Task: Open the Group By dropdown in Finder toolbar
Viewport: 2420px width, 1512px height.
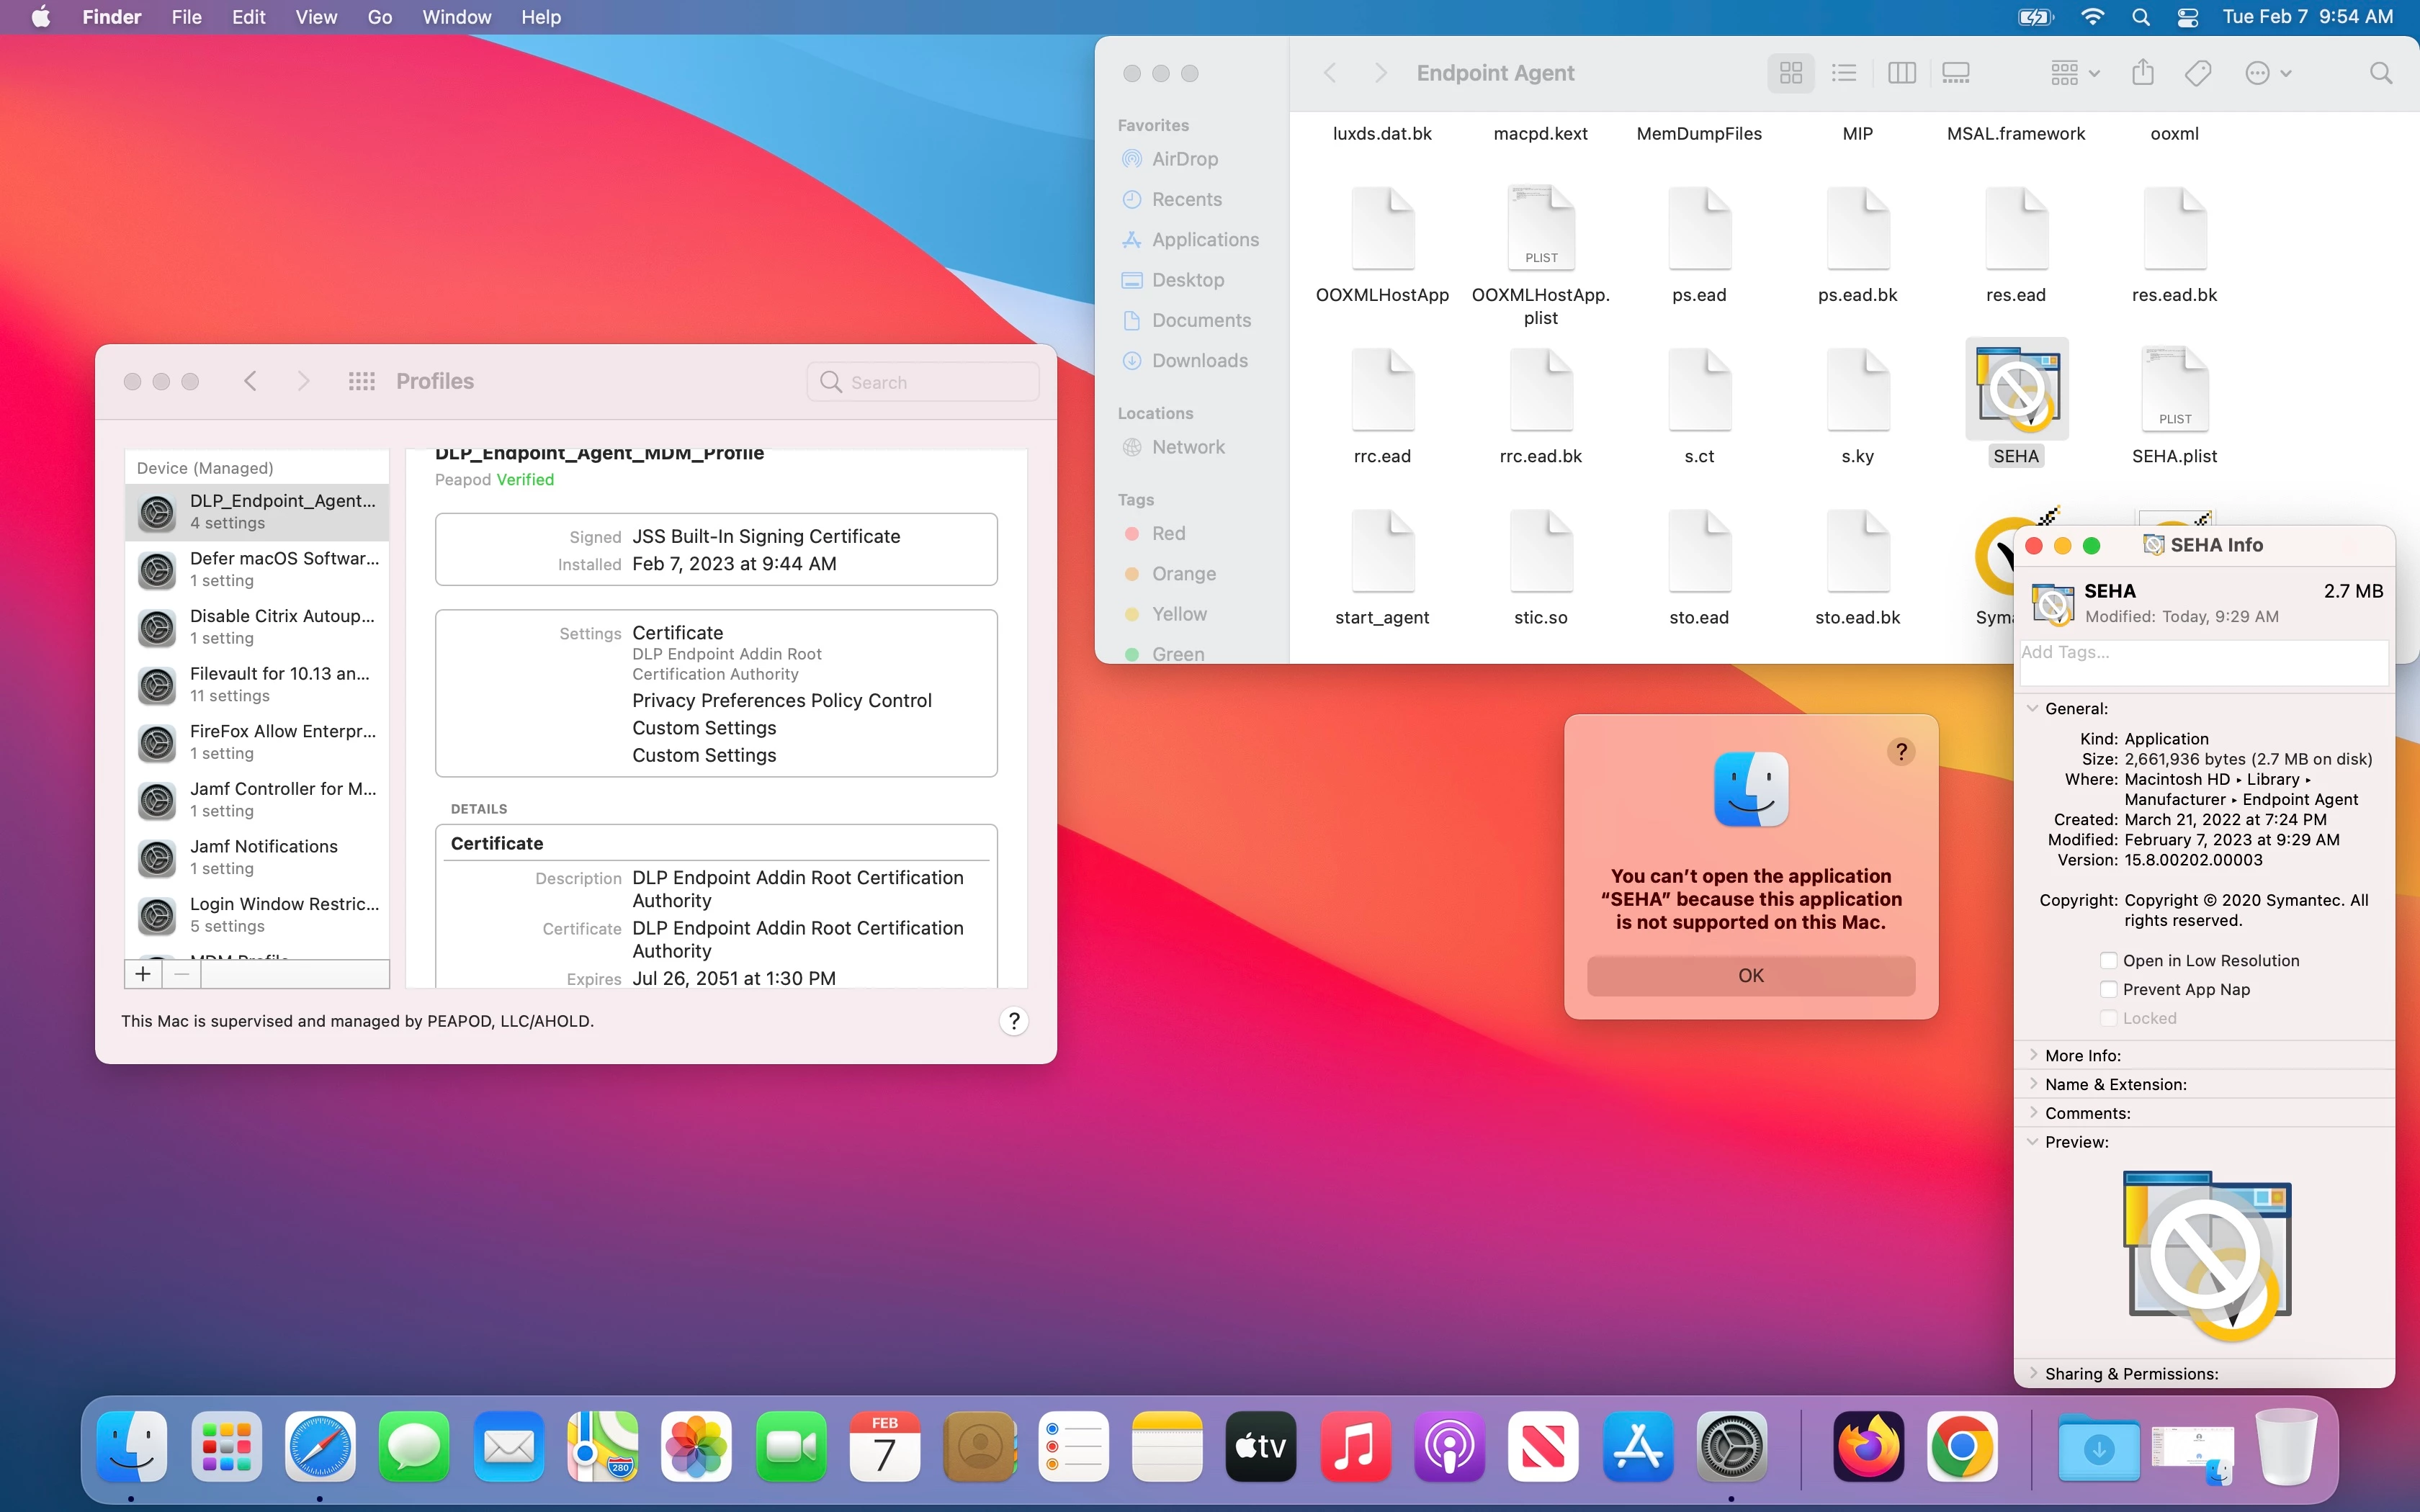Action: pyautogui.click(x=2074, y=73)
